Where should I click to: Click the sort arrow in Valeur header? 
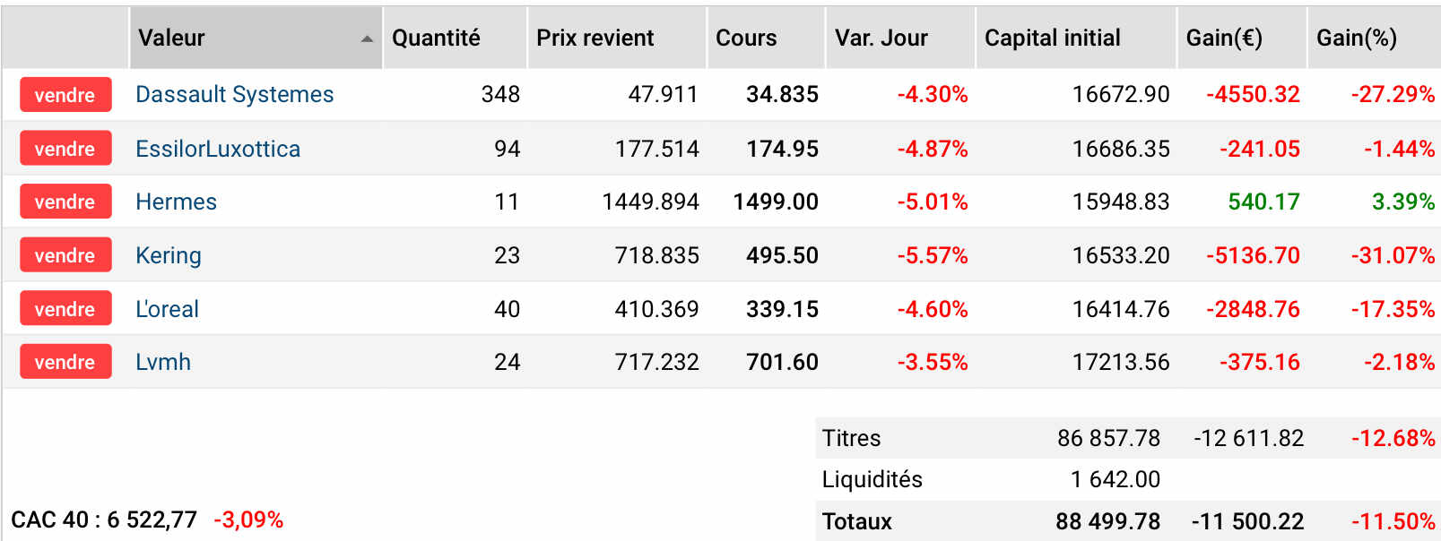(x=367, y=39)
